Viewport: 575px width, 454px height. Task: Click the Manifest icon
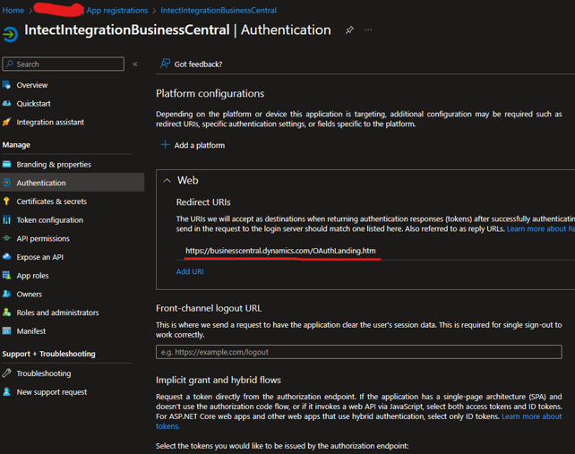point(6,330)
